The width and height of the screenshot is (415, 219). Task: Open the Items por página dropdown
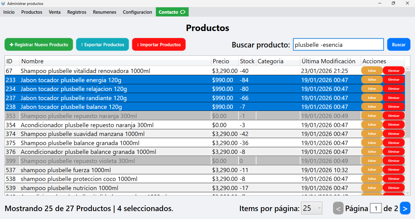click(x=312, y=208)
